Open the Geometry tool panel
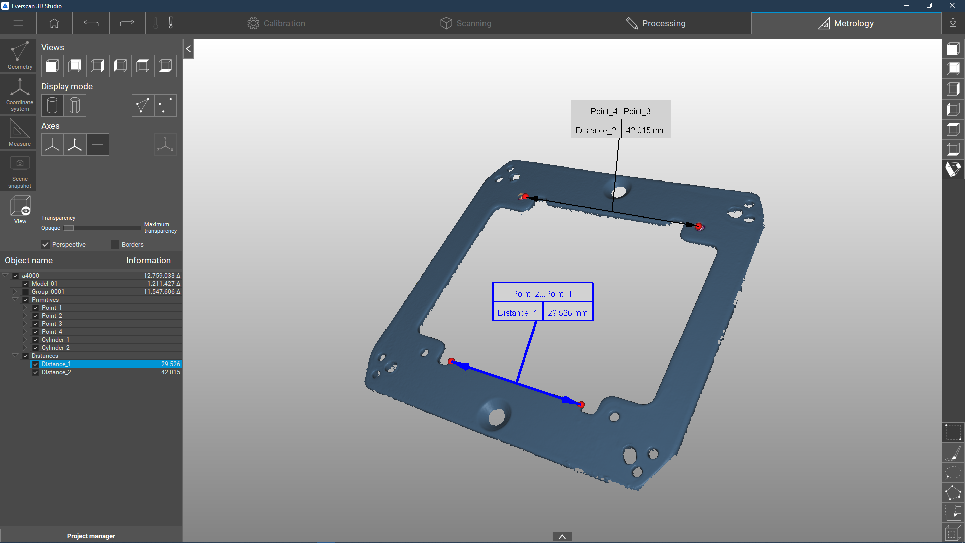The height and width of the screenshot is (543, 965). 19,55
